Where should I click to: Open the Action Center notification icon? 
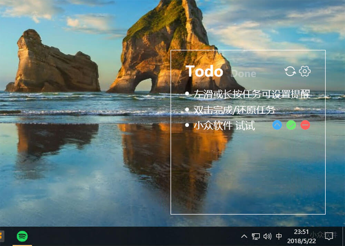tap(329, 236)
